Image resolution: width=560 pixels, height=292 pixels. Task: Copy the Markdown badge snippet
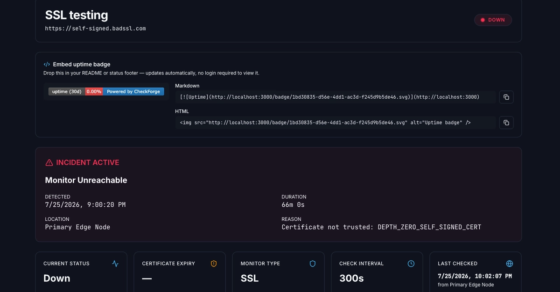point(506,97)
